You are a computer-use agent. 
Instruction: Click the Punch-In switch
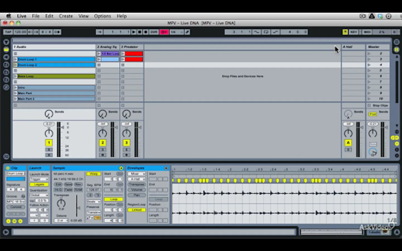click(256, 32)
